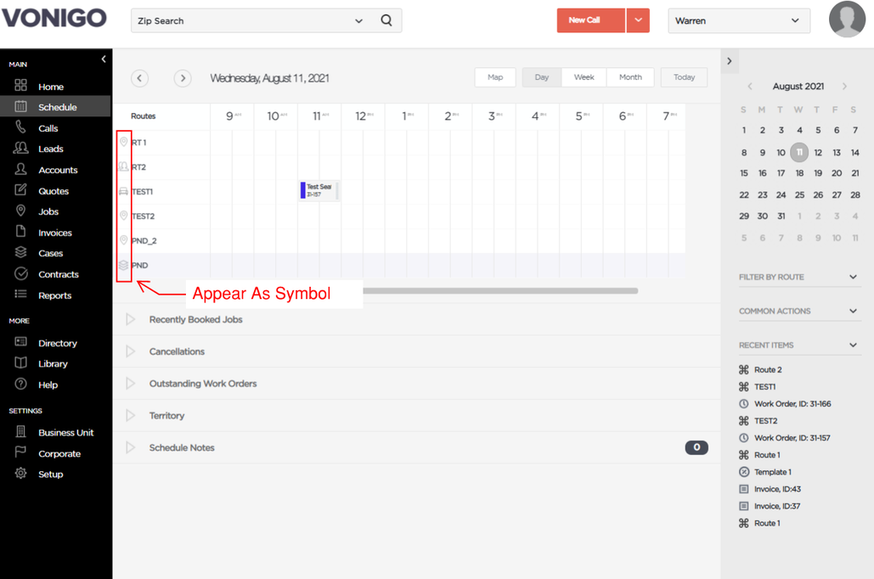Open Invoice ID:37 recent item

776,506
